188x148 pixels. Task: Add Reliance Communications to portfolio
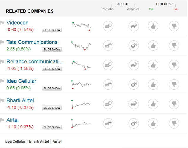pos(108,65)
